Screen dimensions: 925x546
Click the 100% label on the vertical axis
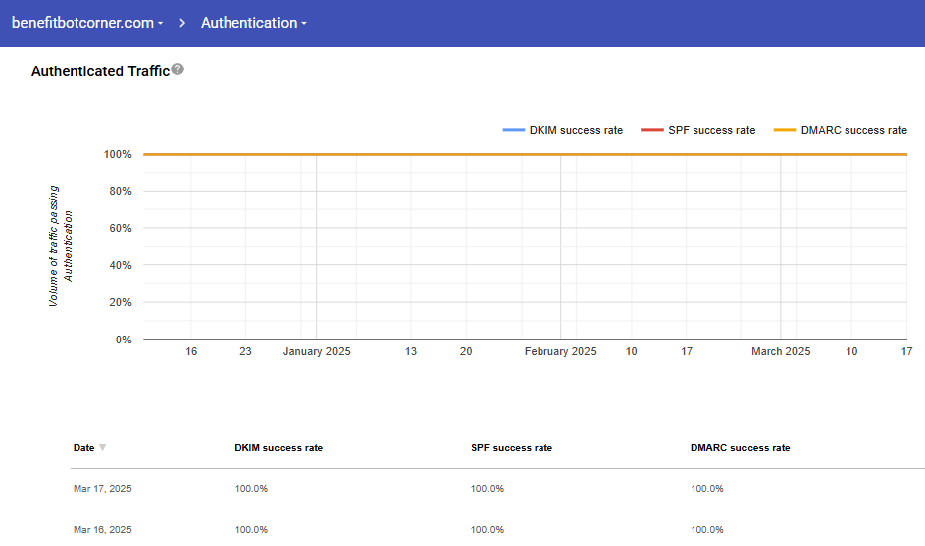(117, 155)
